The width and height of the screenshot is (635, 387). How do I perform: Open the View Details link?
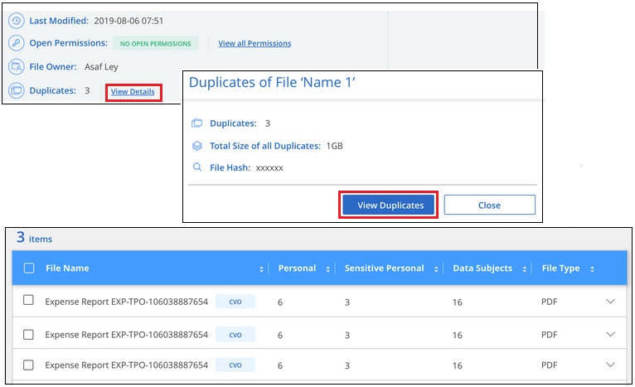[x=133, y=92]
